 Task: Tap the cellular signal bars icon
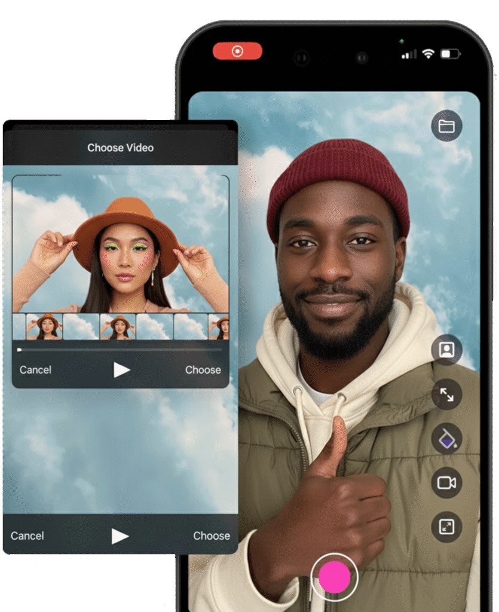[x=409, y=54]
